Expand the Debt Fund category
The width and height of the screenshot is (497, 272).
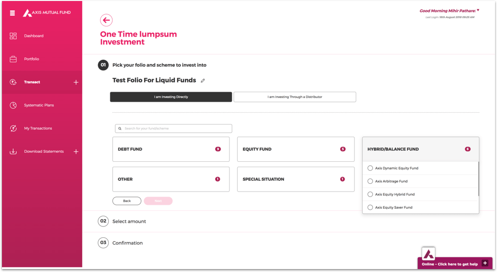click(x=171, y=149)
